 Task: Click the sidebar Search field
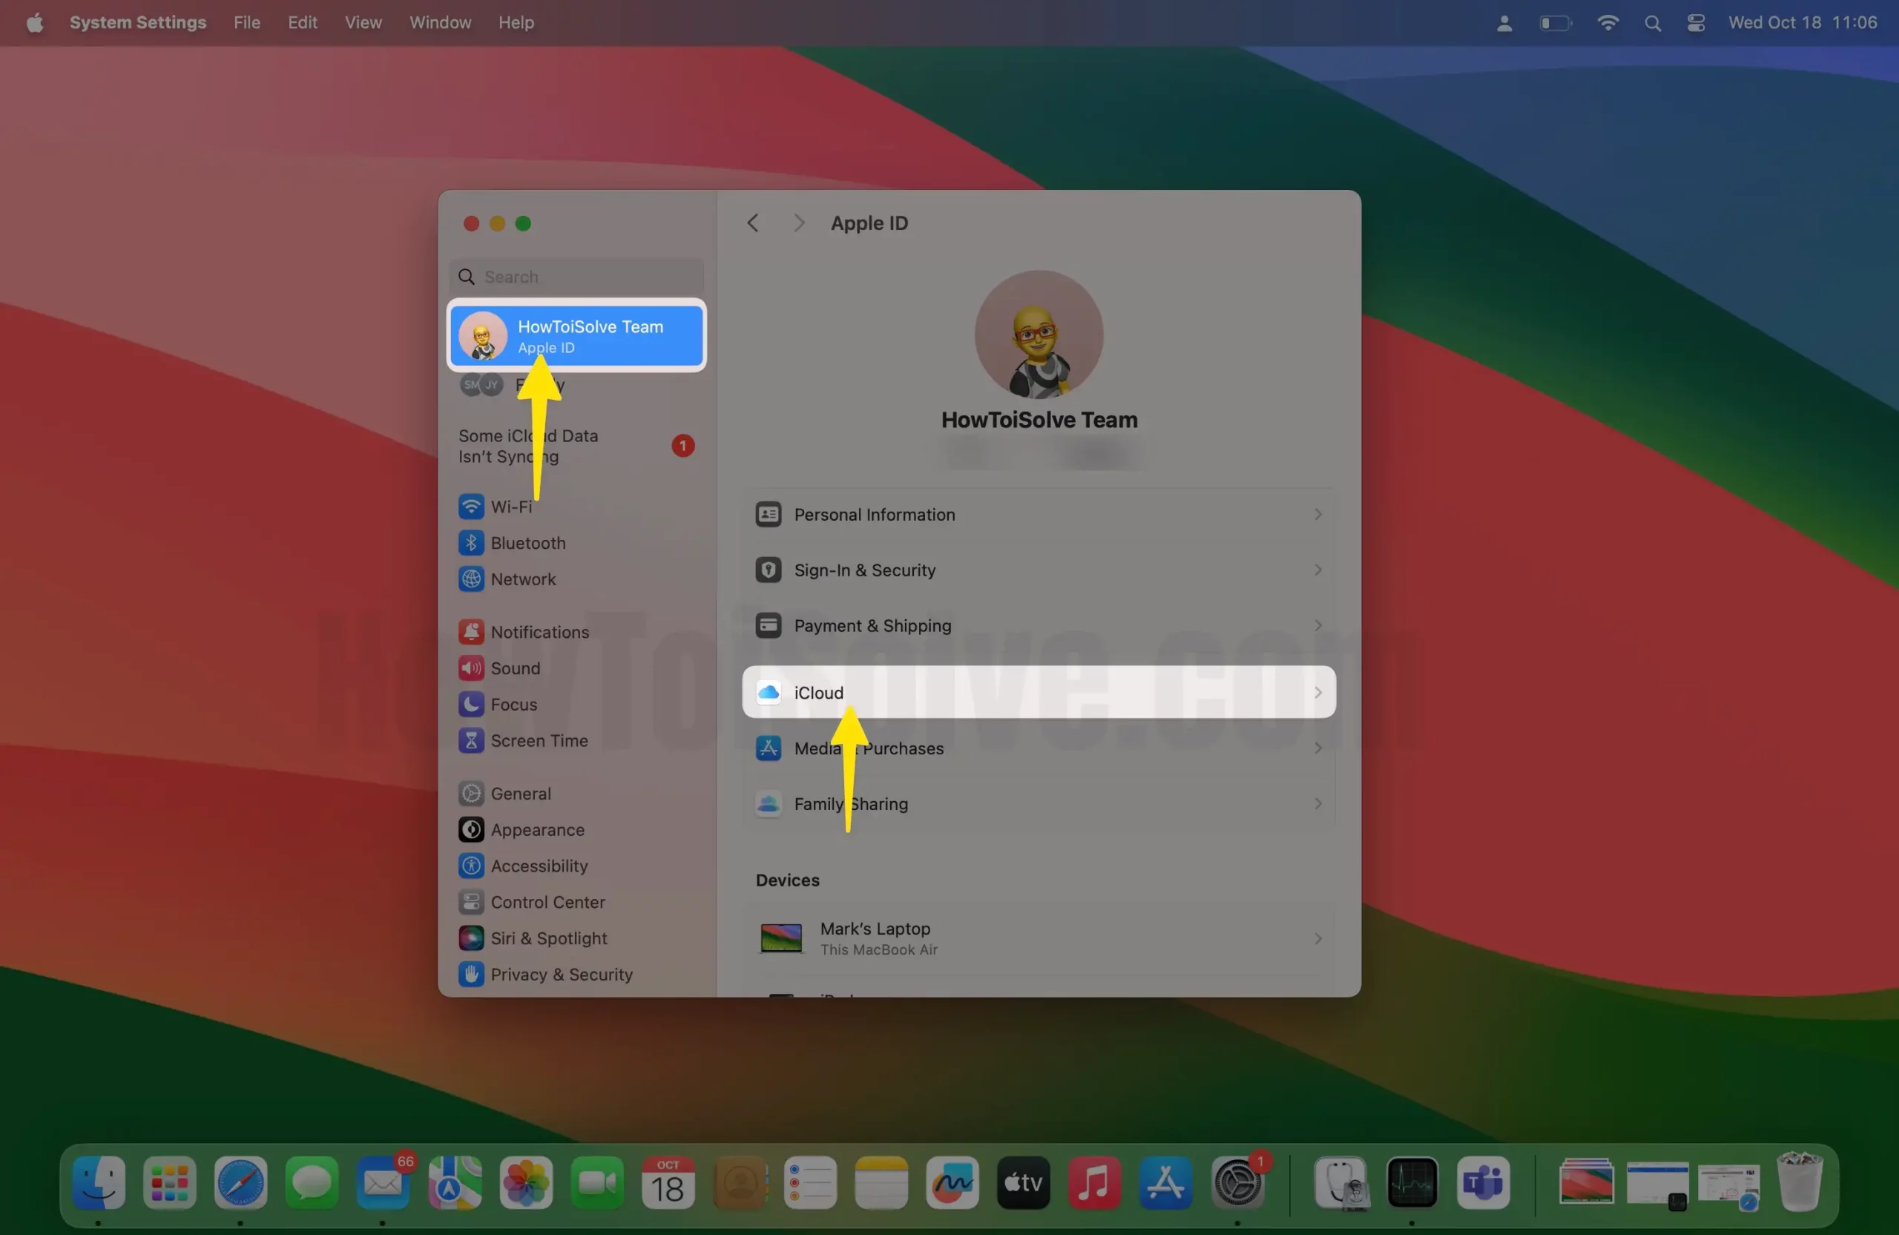coord(577,277)
